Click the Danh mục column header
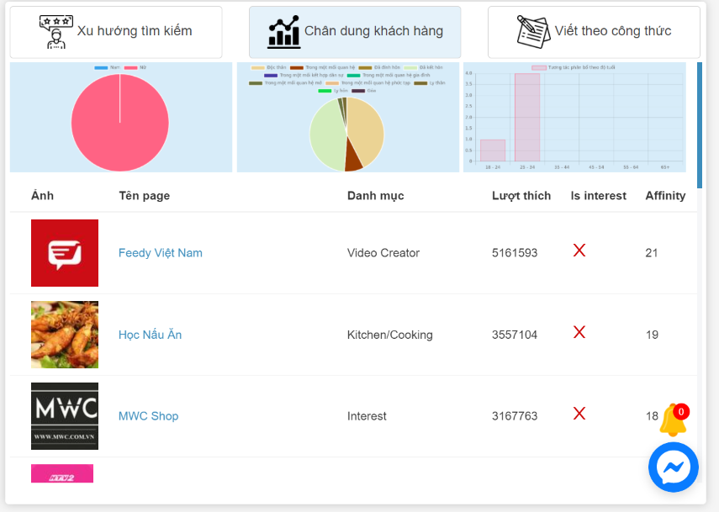 376,196
